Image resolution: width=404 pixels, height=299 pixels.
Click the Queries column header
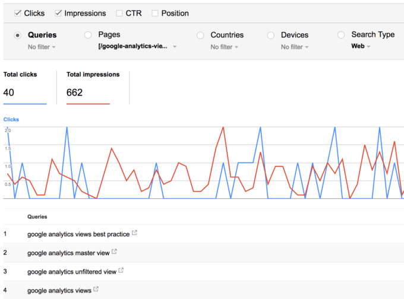(37, 217)
